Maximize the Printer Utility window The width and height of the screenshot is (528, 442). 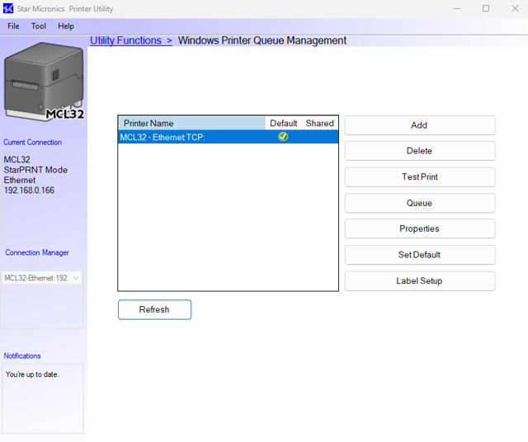tap(486, 8)
